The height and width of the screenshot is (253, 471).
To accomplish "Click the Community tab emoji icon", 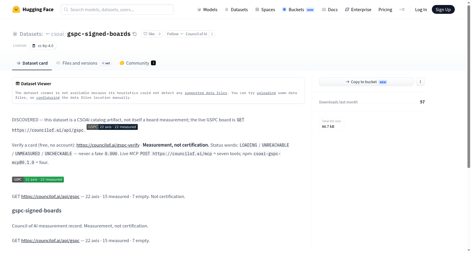I will click(x=122, y=63).
